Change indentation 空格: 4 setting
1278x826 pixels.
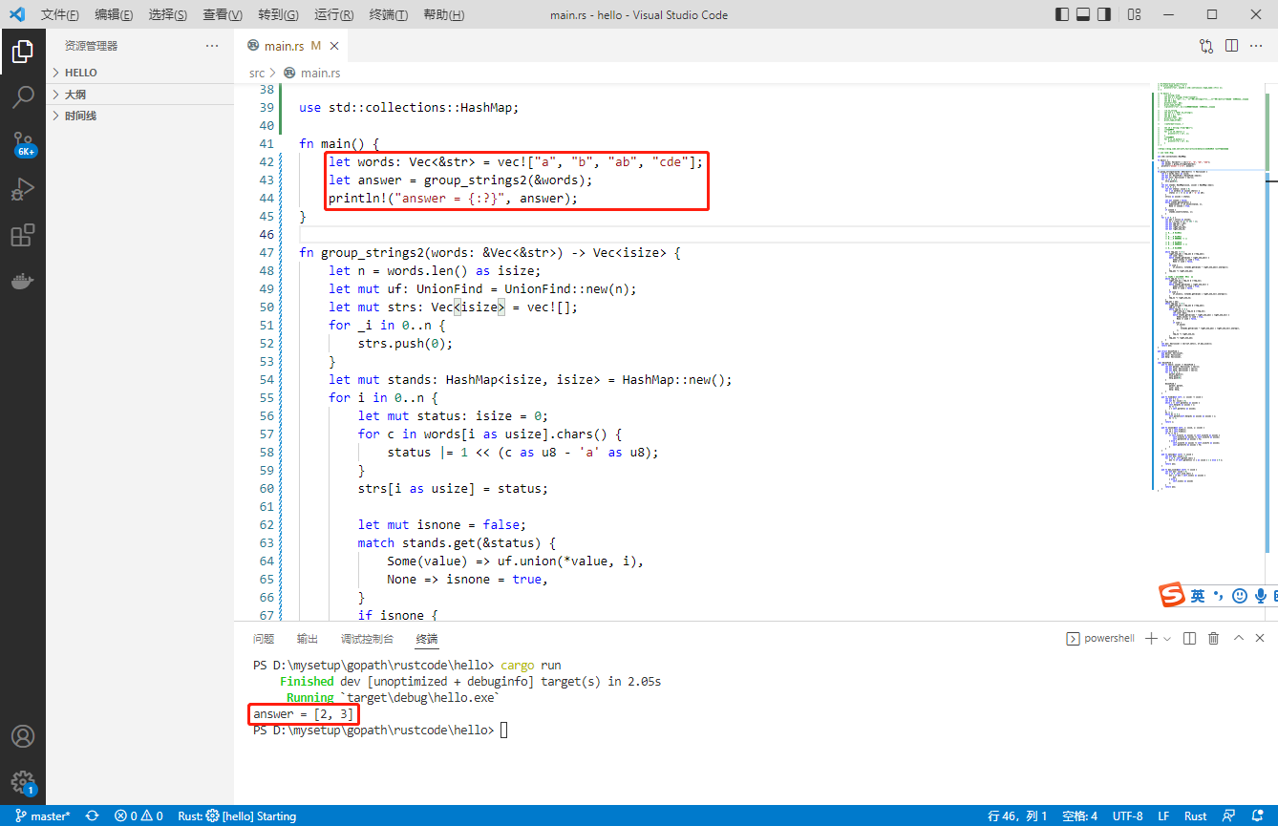[1078, 816]
